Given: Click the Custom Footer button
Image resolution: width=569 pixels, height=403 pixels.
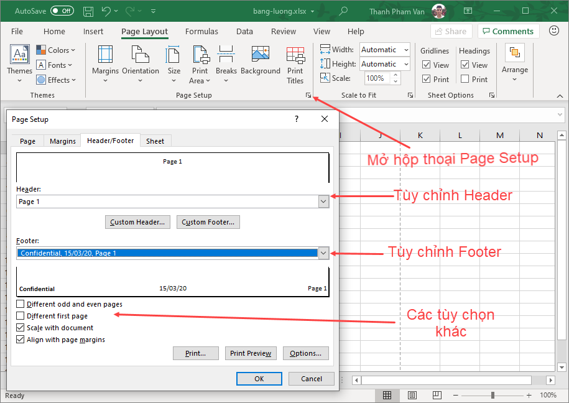Looking at the screenshot, I should coord(208,222).
